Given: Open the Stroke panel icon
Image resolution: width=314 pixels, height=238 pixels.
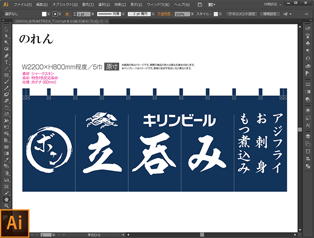Looking at the screenshot, I should pos(308,84).
